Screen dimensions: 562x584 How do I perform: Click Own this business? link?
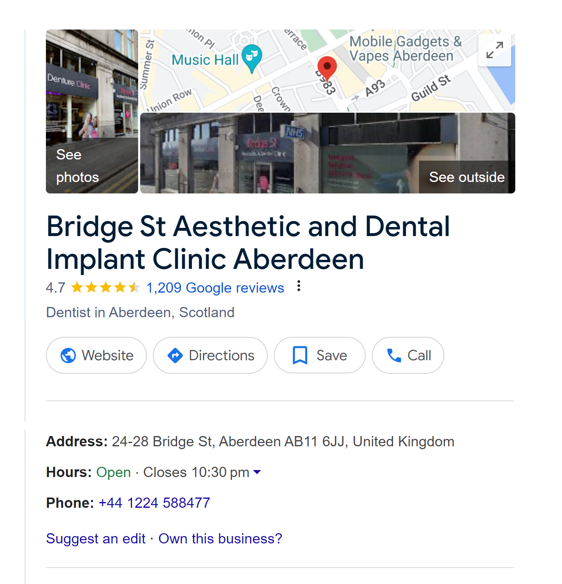[x=221, y=539]
